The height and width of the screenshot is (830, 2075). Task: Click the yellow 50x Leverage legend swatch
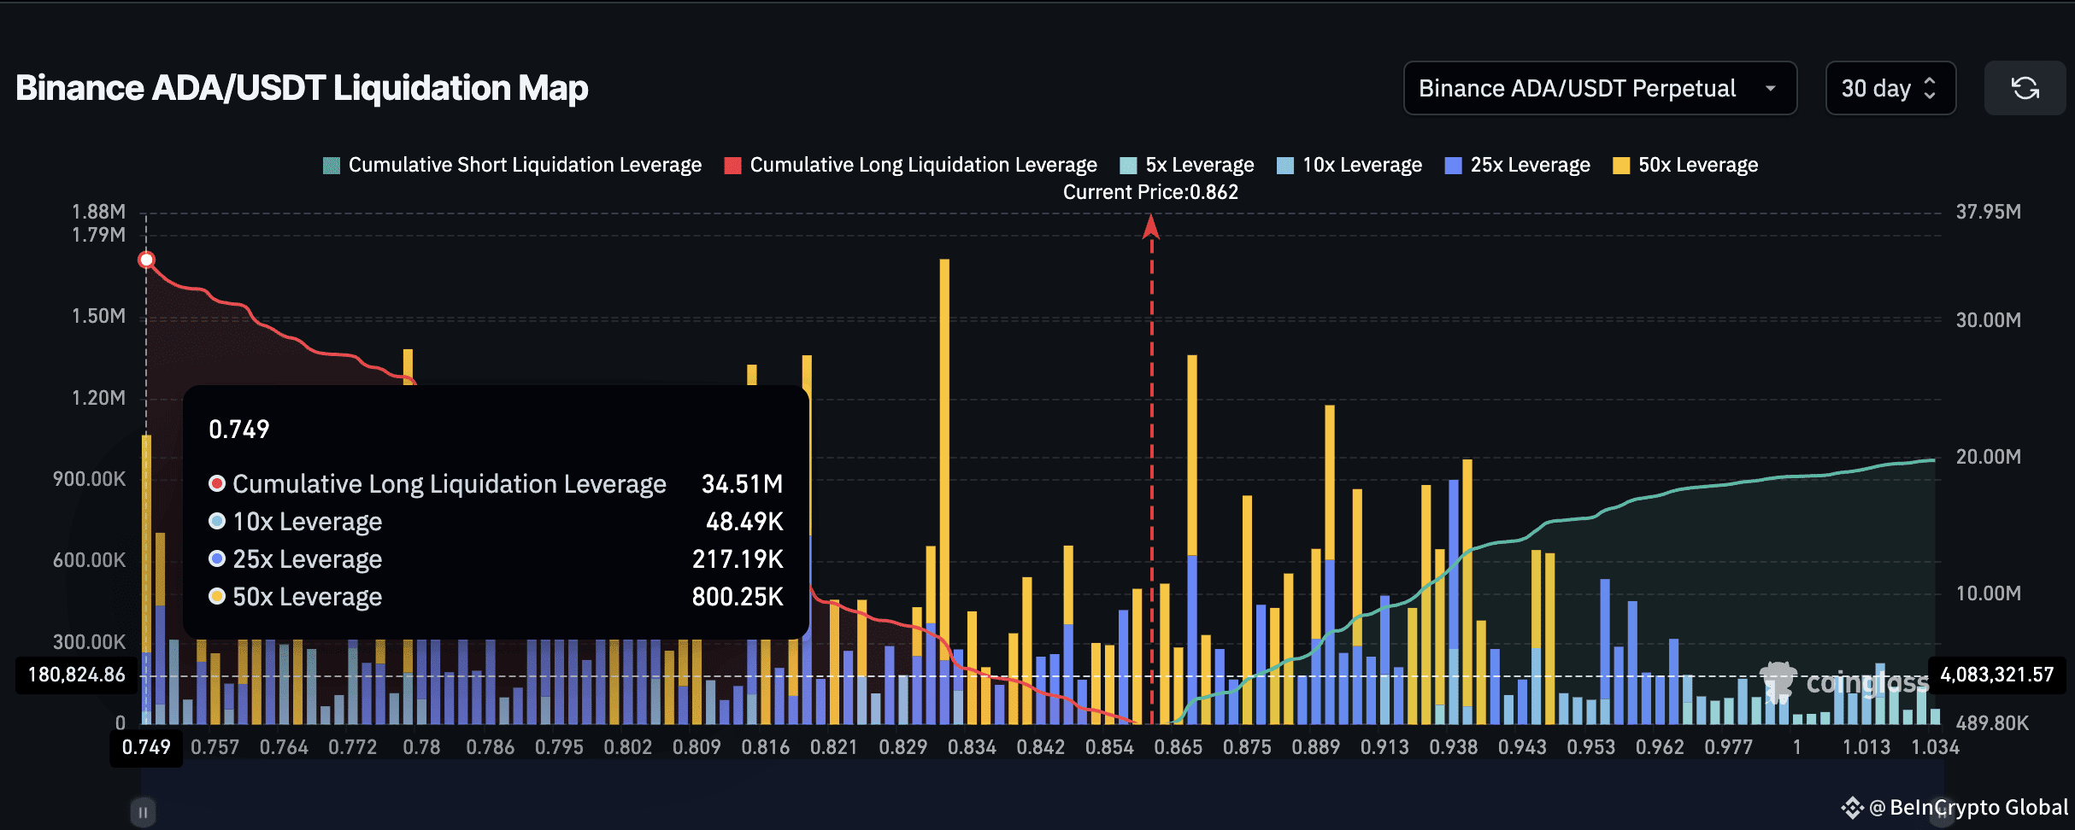pyautogui.click(x=1621, y=166)
